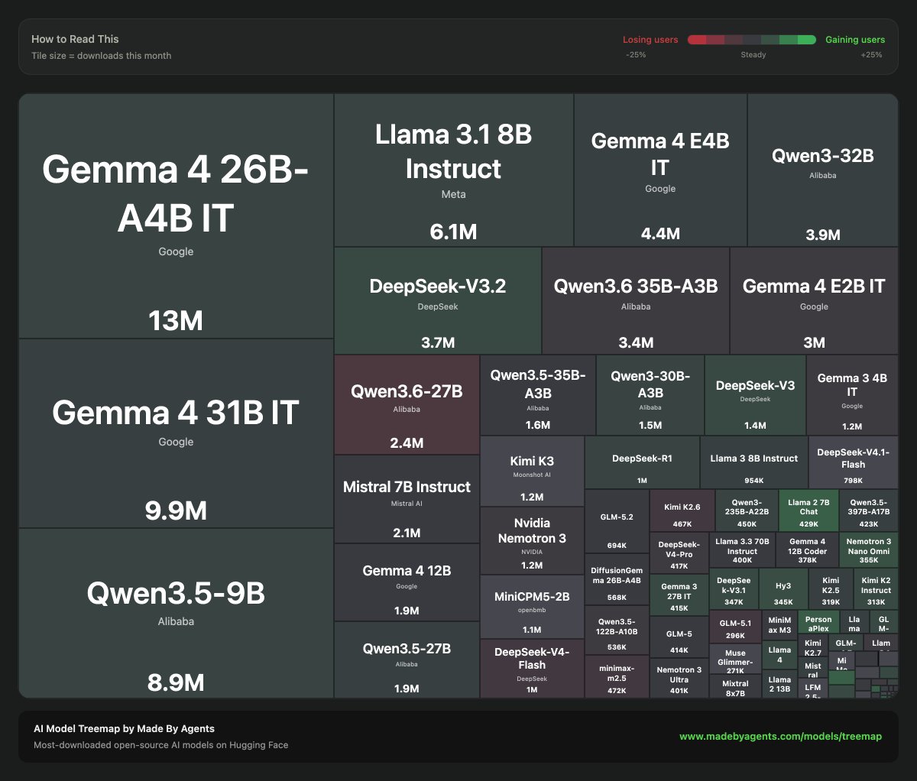
Task: Click the losing-to-gaining color legend bar
Action: 752,40
